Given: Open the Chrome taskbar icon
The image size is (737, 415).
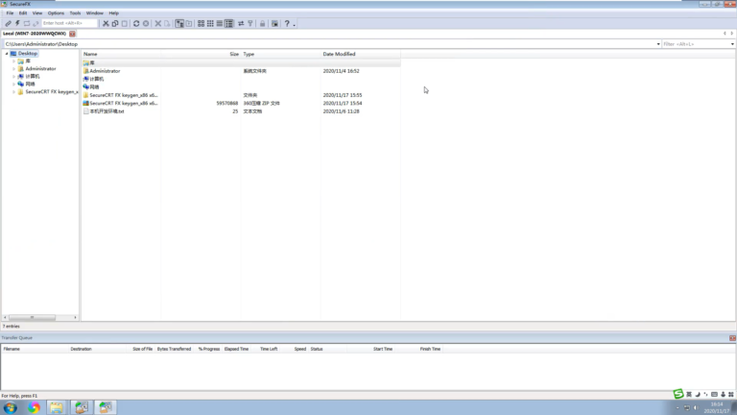Looking at the screenshot, I should (34, 407).
